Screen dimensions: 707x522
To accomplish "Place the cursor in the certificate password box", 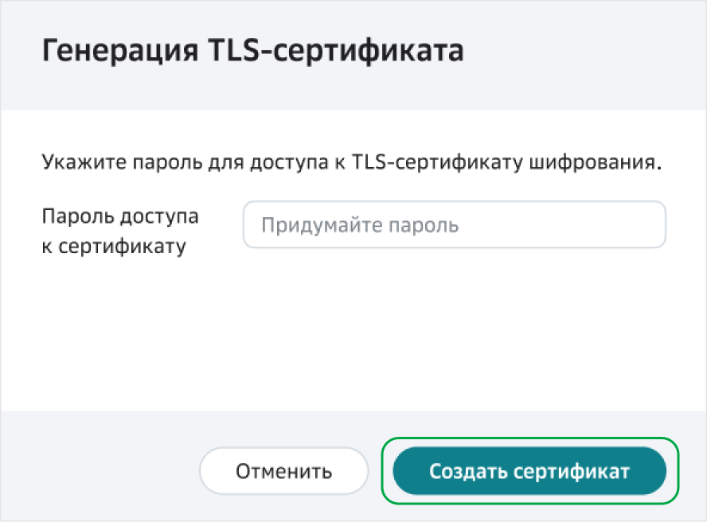I will 454,224.
